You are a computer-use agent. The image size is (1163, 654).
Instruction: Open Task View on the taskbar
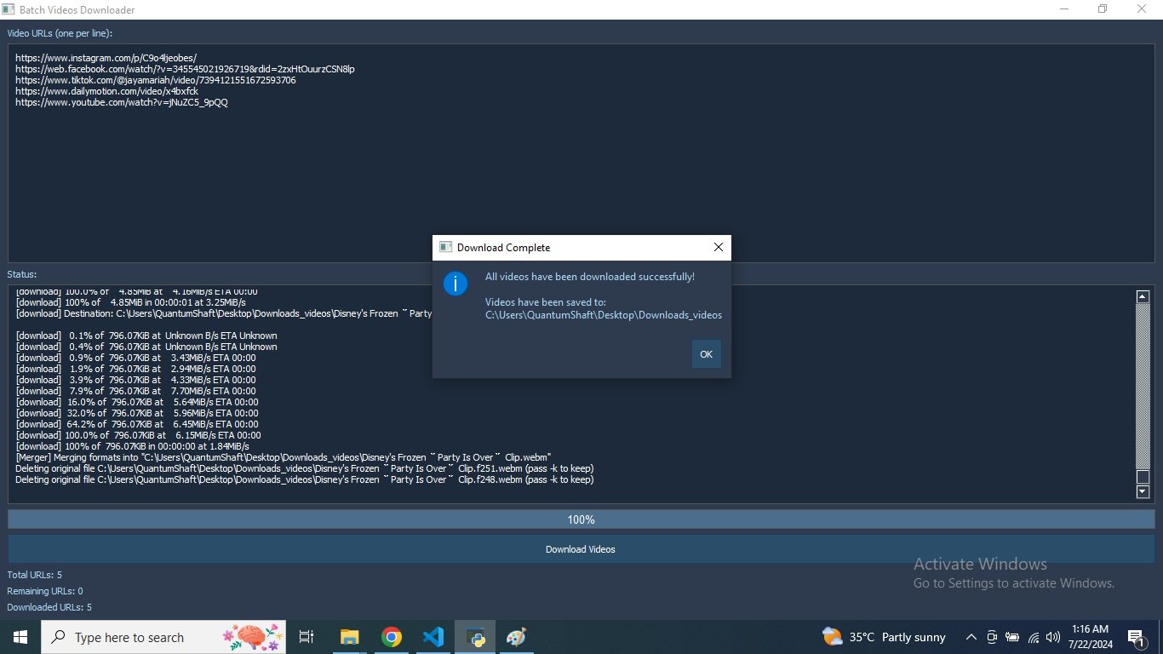click(307, 637)
